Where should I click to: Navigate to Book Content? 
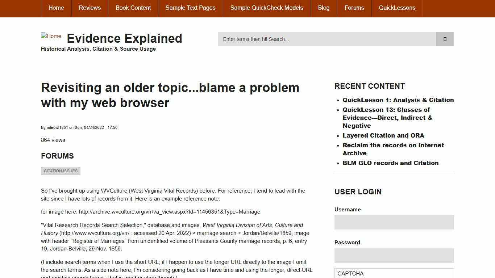(133, 8)
